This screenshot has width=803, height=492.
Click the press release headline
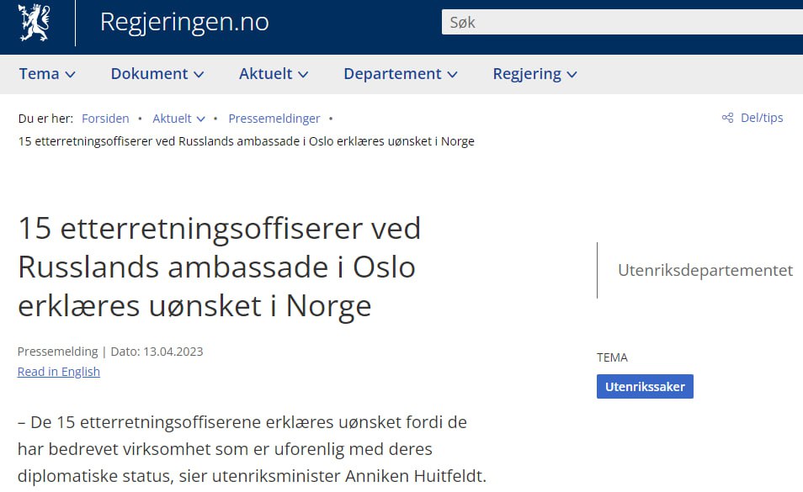pos(219,267)
